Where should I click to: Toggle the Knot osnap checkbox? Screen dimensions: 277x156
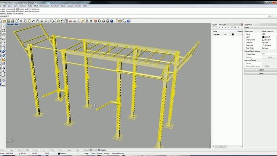click(x=74, y=150)
